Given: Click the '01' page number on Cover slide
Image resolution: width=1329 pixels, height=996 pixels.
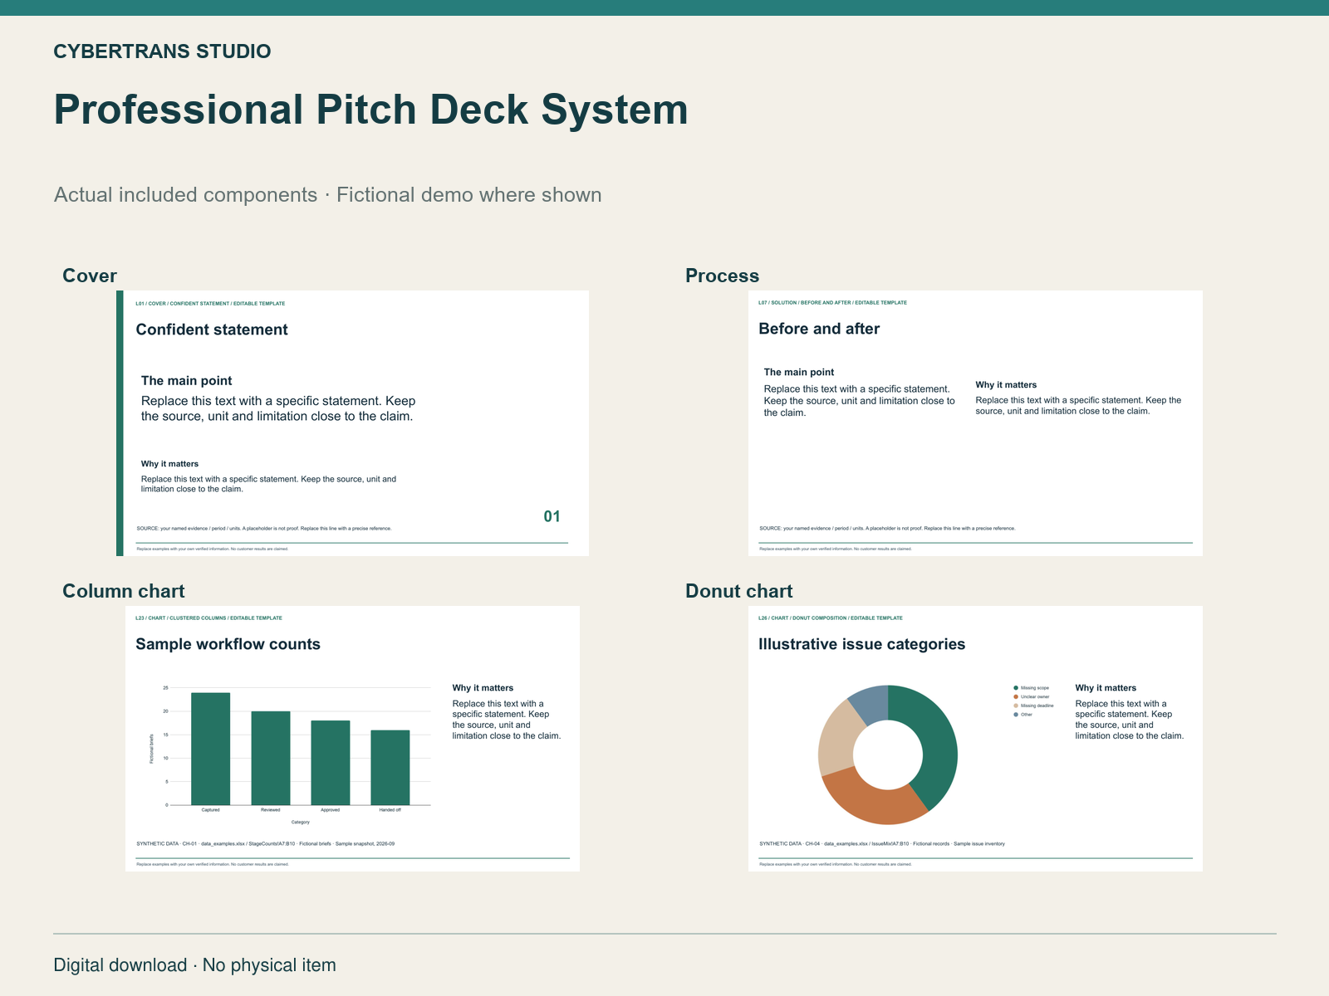Looking at the screenshot, I should (x=552, y=516).
